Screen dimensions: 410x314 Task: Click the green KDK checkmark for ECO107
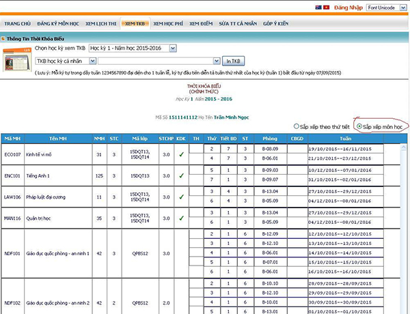tap(180, 154)
